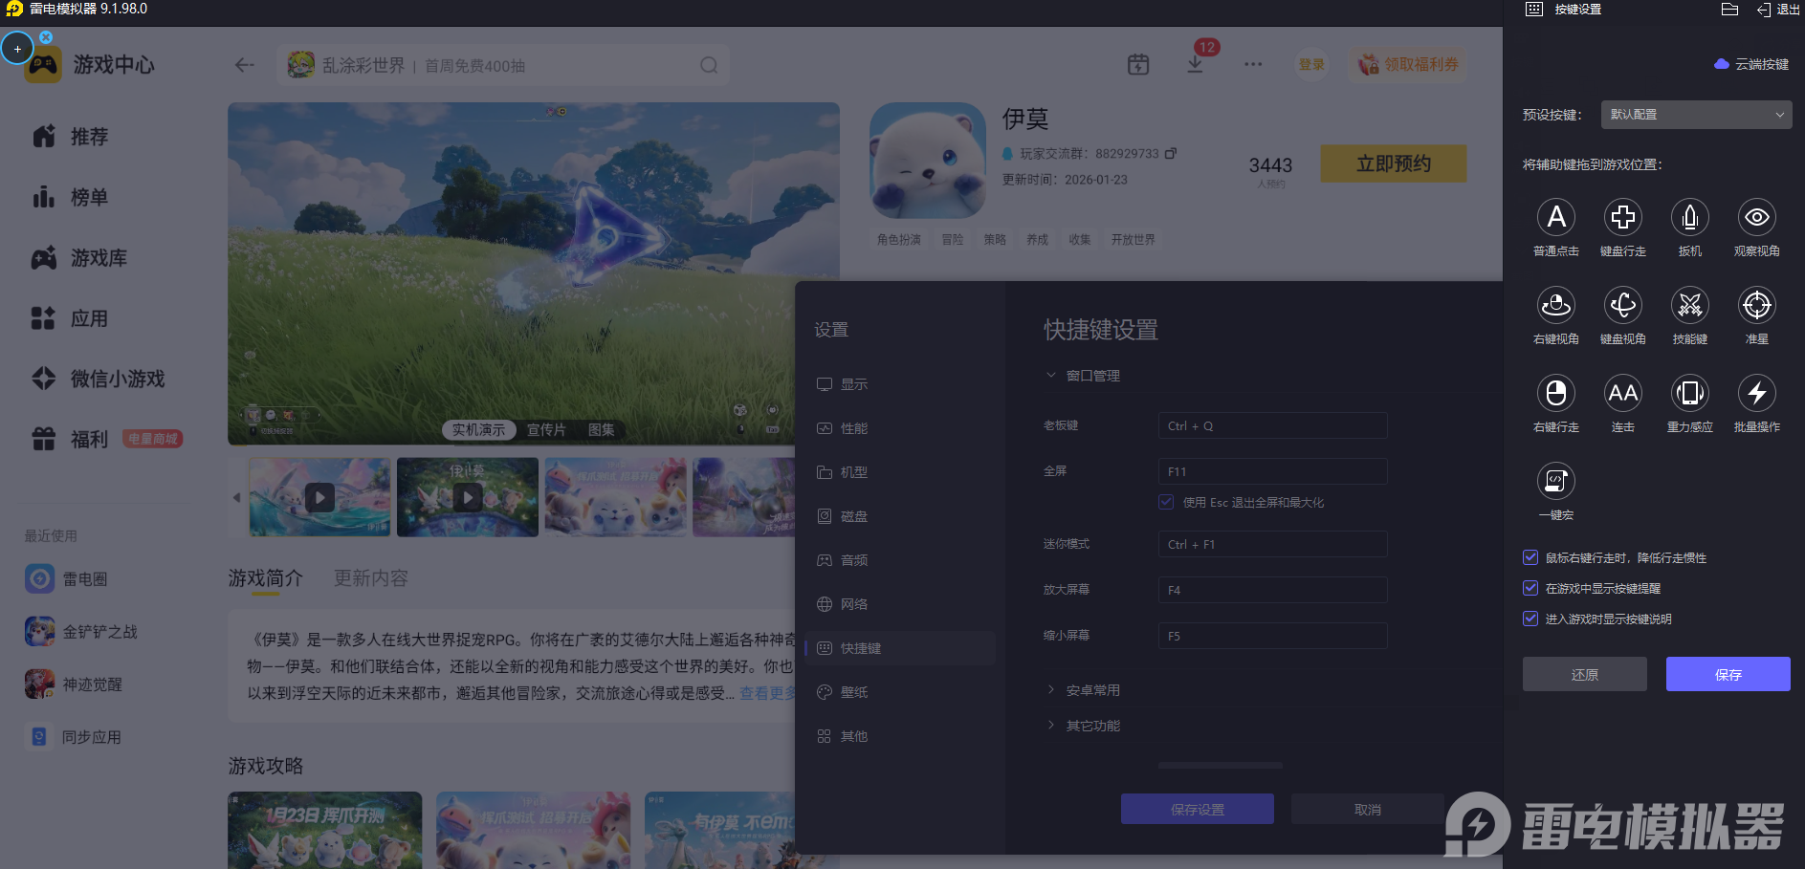Image resolution: width=1805 pixels, height=869 pixels.
Task: Click the 老板键 Ctrl + Q shortcut field
Action: click(1273, 425)
